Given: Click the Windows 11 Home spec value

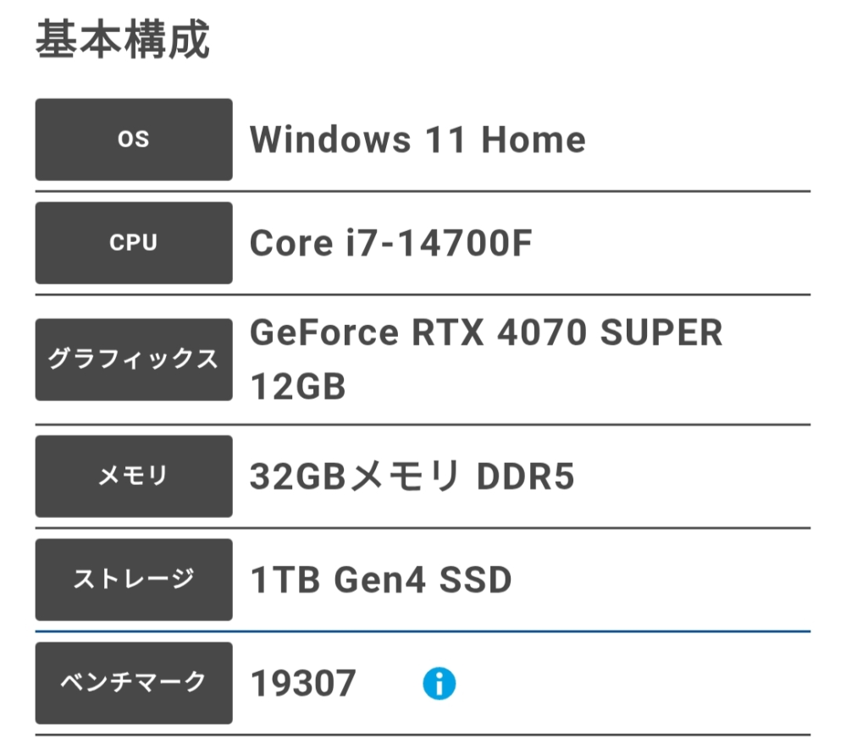Looking at the screenshot, I should 417,140.
